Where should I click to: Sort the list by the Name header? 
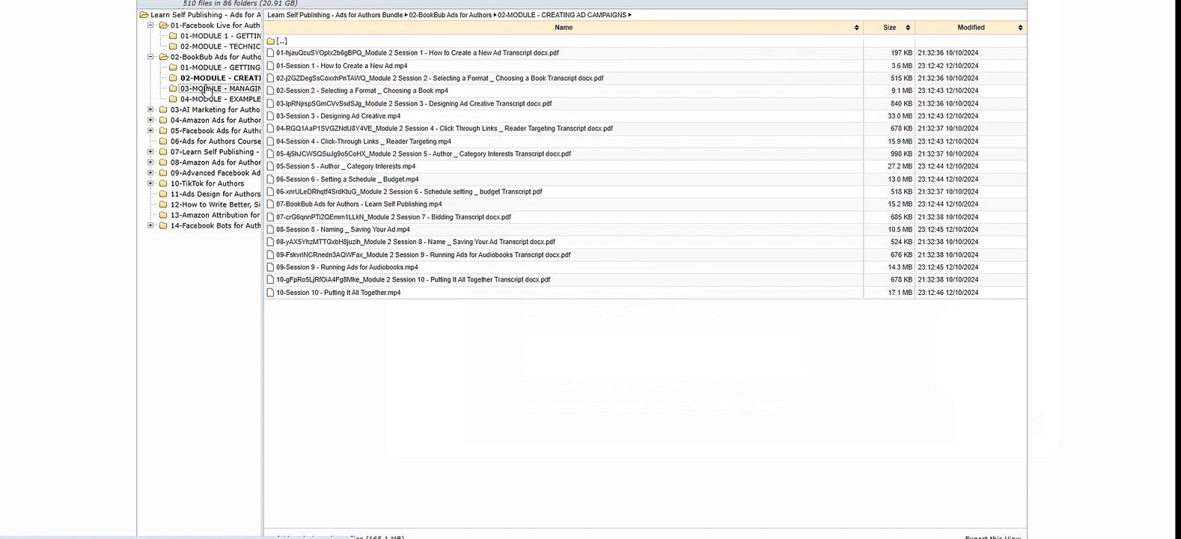[x=564, y=28]
